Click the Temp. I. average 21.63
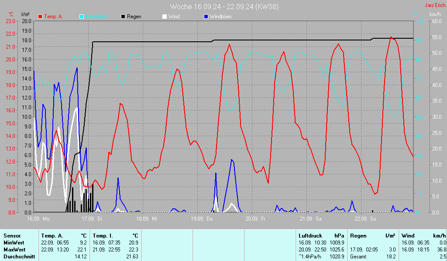The height and width of the screenshot is (261, 447). [132, 257]
